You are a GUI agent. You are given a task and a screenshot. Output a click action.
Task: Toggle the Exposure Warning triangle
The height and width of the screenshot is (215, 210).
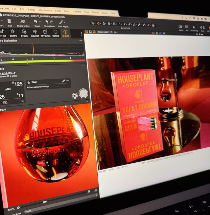tap(193, 27)
